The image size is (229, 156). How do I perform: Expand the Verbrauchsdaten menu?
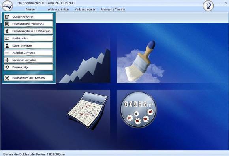85,9
